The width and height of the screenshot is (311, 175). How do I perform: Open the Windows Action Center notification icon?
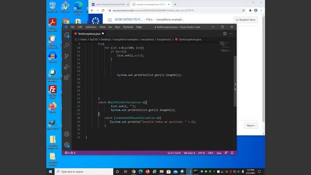[259, 172]
